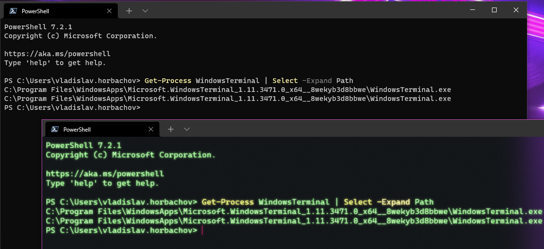This screenshot has height=249, width=544.
Task: Close the back Terminal window
Action: (516, 10)
